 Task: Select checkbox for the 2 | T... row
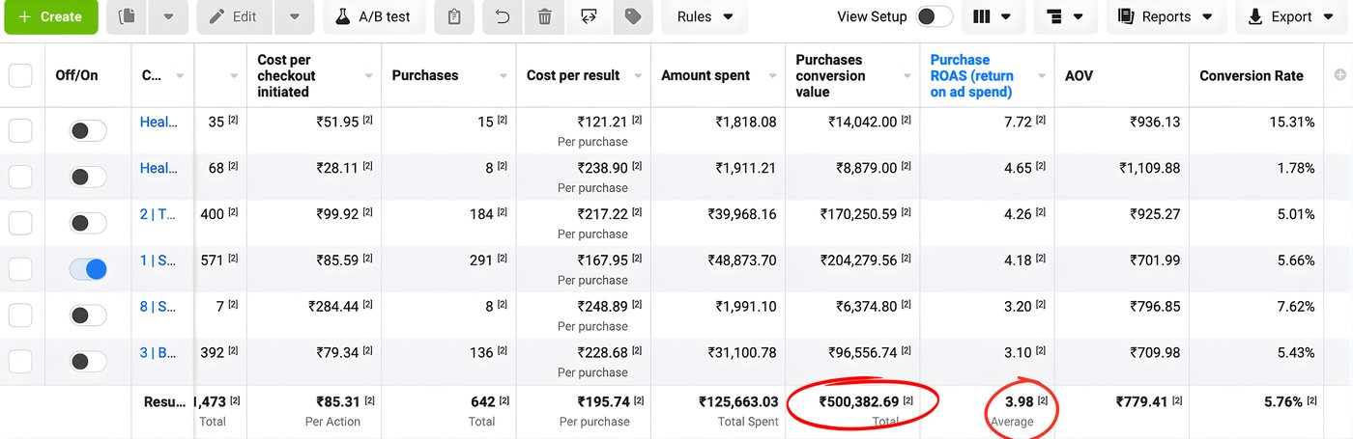(20, 223)
